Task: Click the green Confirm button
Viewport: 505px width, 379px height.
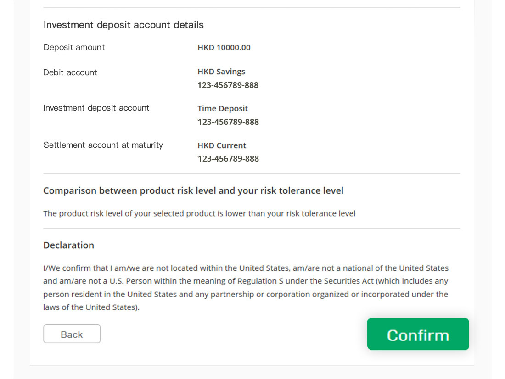Action: (418, 334)
